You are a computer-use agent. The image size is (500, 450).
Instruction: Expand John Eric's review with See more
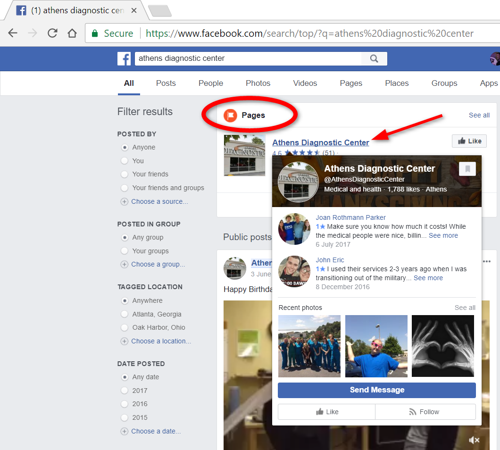tap(428, 278)
